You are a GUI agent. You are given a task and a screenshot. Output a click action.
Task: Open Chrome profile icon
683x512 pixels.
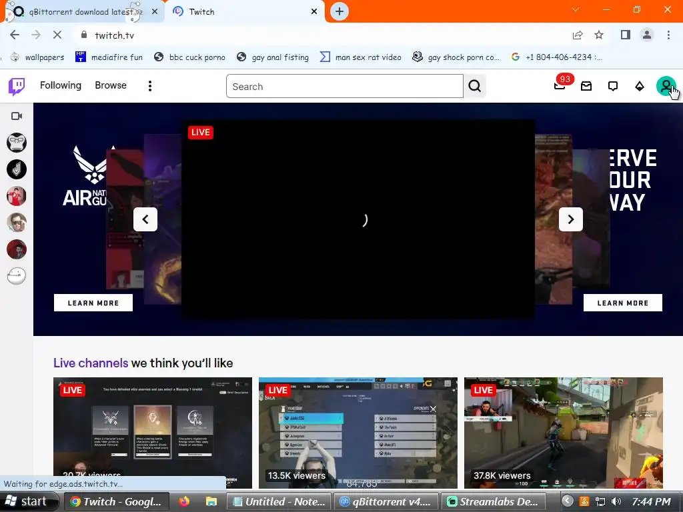(647, 35)
